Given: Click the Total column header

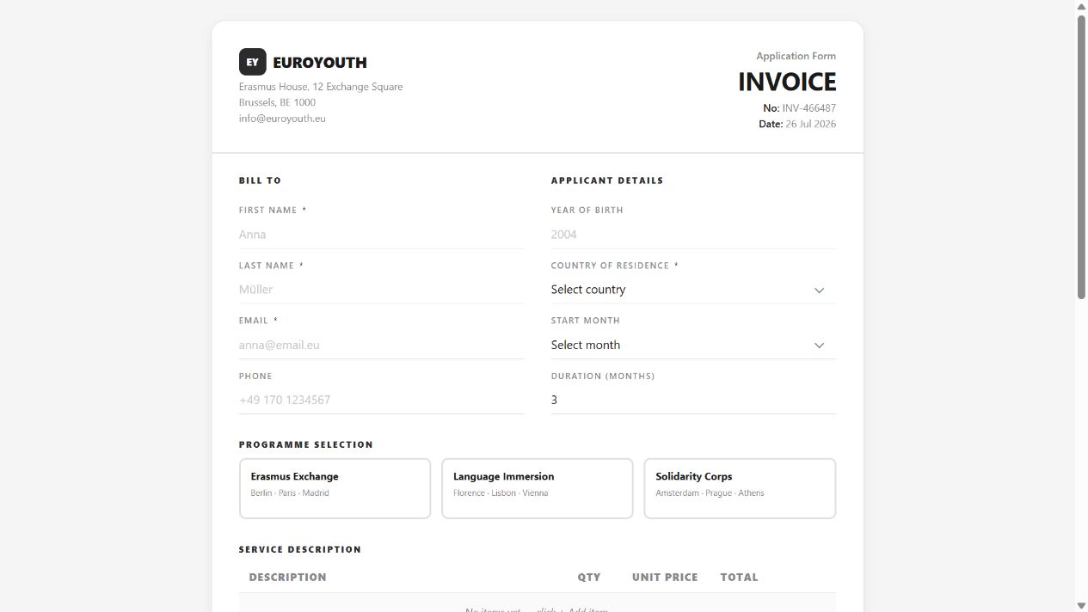Looking at the screenshot, I should pyautogui.click(x=739, y=577).
